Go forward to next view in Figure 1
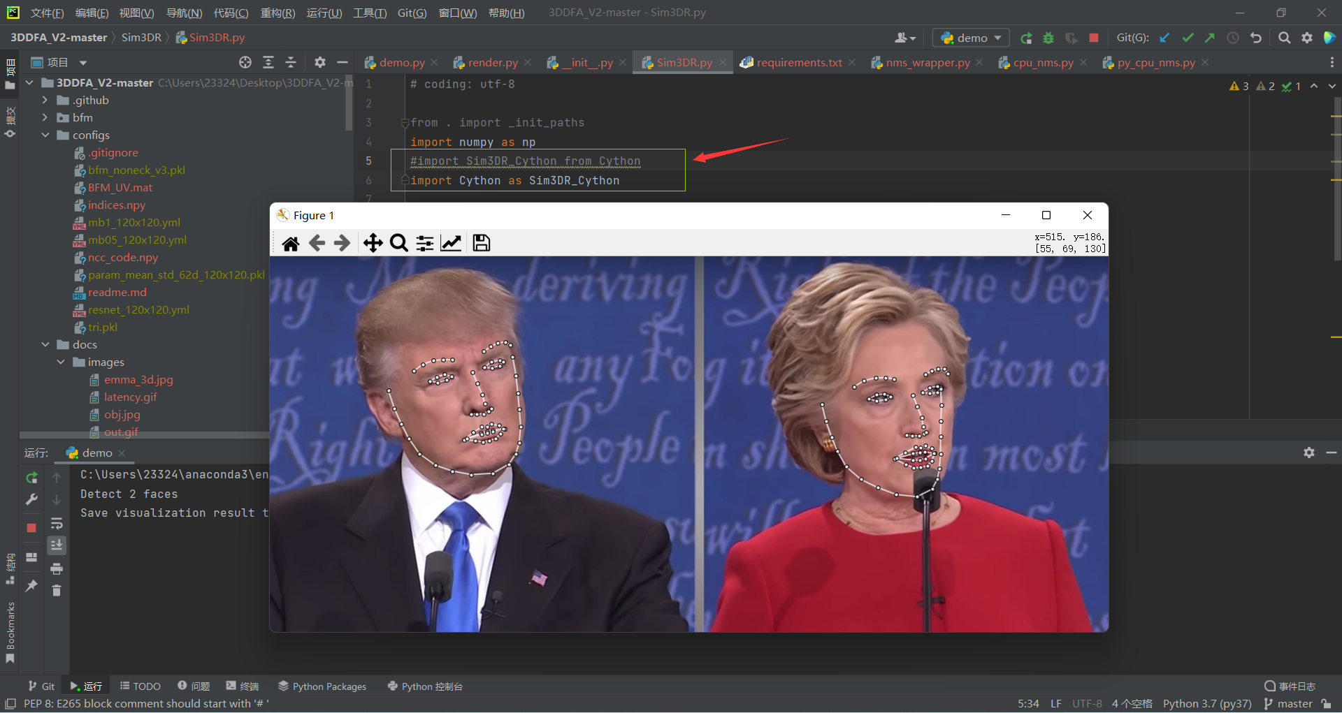The width and height of the screenshot is (1342, 713). tap(342, 243)
